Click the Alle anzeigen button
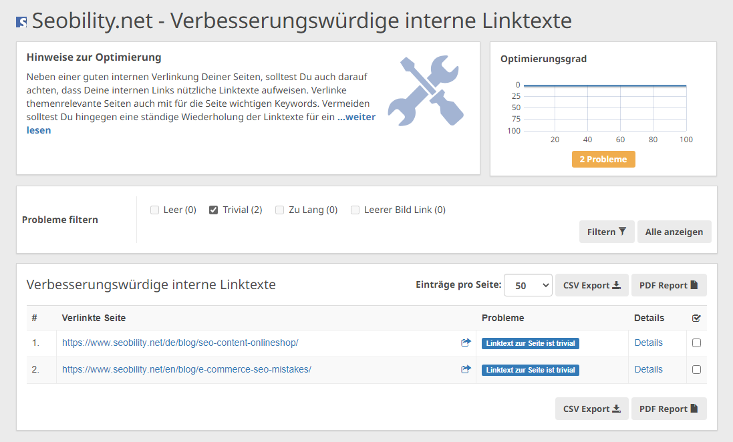The image size is (733, 442). [674, 232]
